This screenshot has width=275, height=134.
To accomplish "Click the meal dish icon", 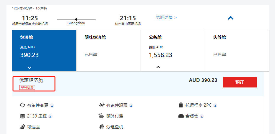I will [x=181, y=116].
